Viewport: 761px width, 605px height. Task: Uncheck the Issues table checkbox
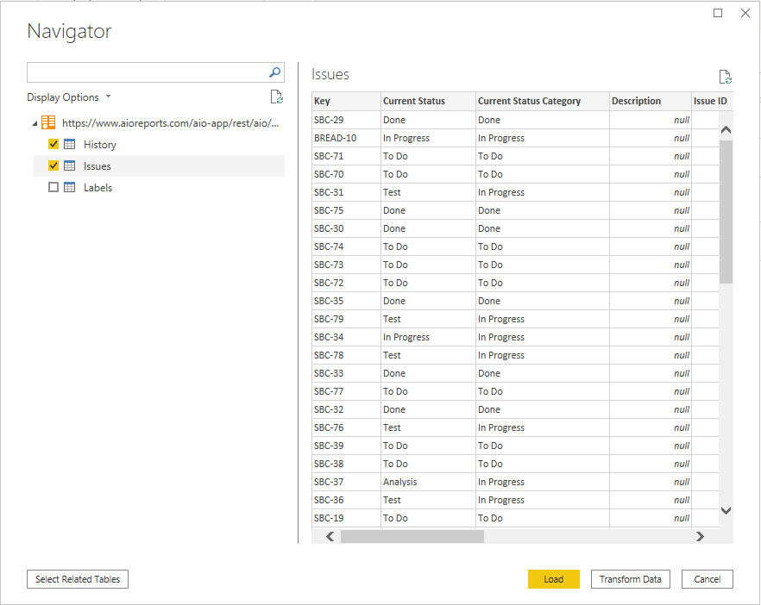coord(53,165)
